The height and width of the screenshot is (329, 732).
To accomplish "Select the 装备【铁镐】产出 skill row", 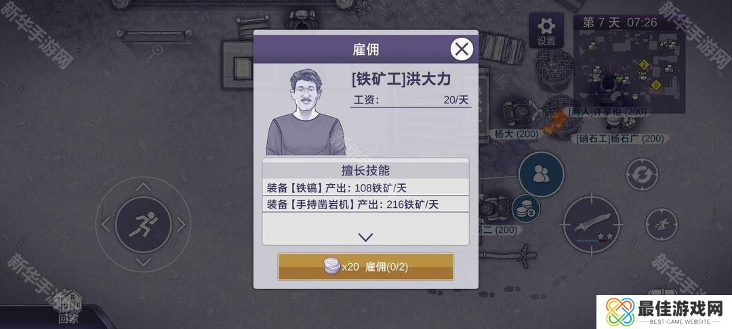I will pos(365,188).
